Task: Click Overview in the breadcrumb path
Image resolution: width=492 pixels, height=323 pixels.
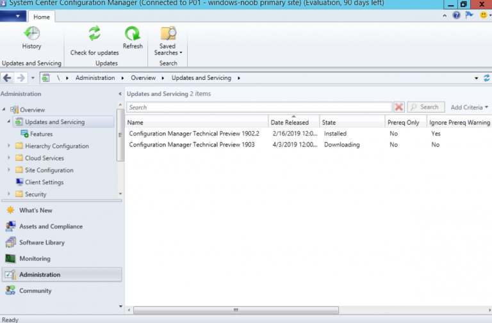Action: click(143, 77)
